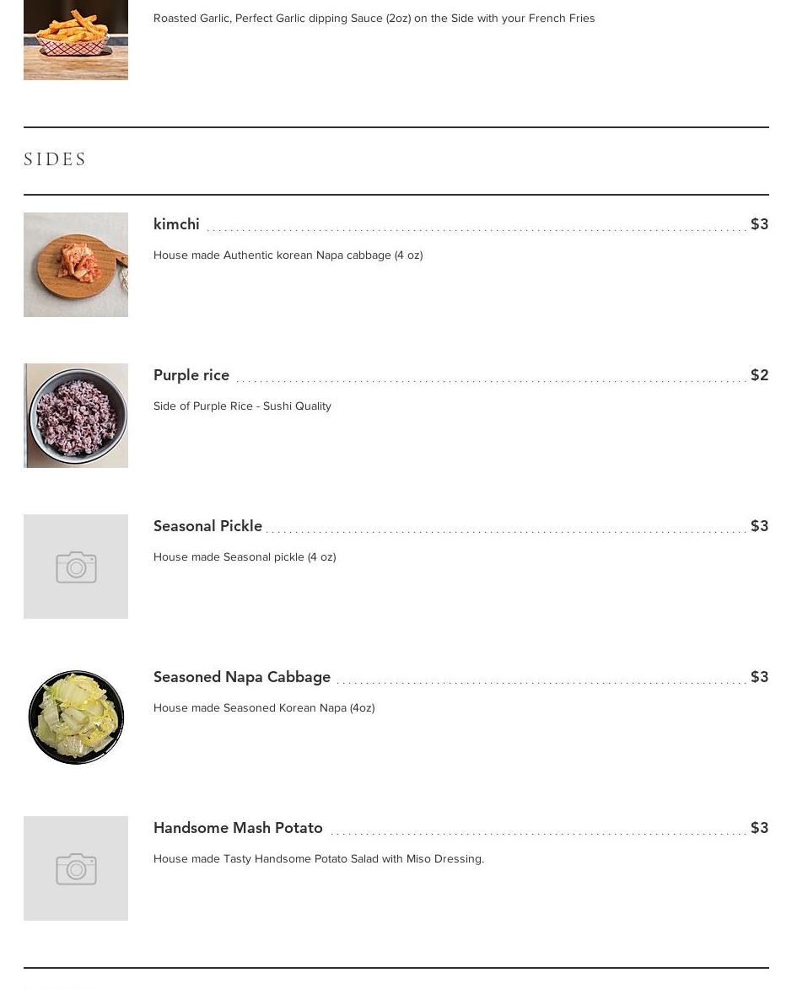Select the Seasoned Napa Cabbage title
Viewport: 797px width, 989px height.
(x=242, y=677)
